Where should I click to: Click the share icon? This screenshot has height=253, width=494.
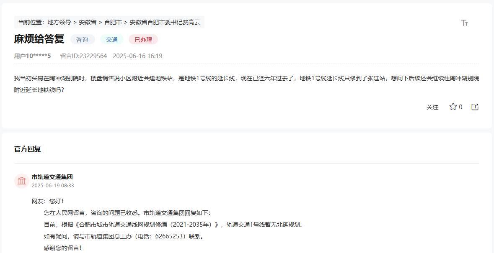pos(475,107)
